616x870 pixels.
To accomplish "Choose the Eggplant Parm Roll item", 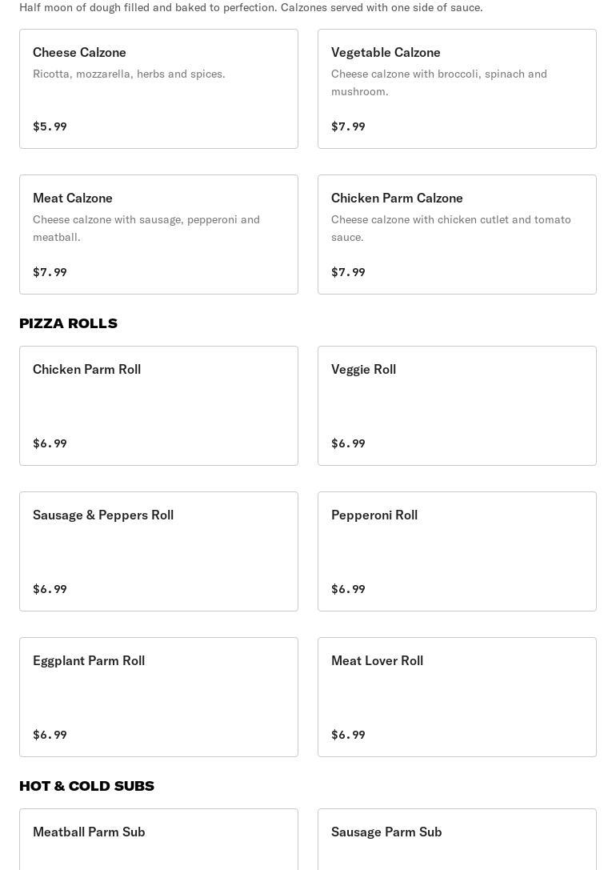I will [x=158, y=697].
